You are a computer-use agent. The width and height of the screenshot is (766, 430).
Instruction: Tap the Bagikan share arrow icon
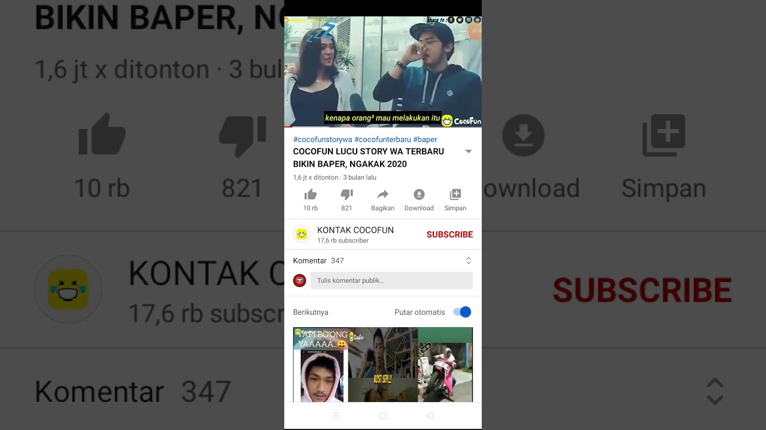tap(382, 194)
